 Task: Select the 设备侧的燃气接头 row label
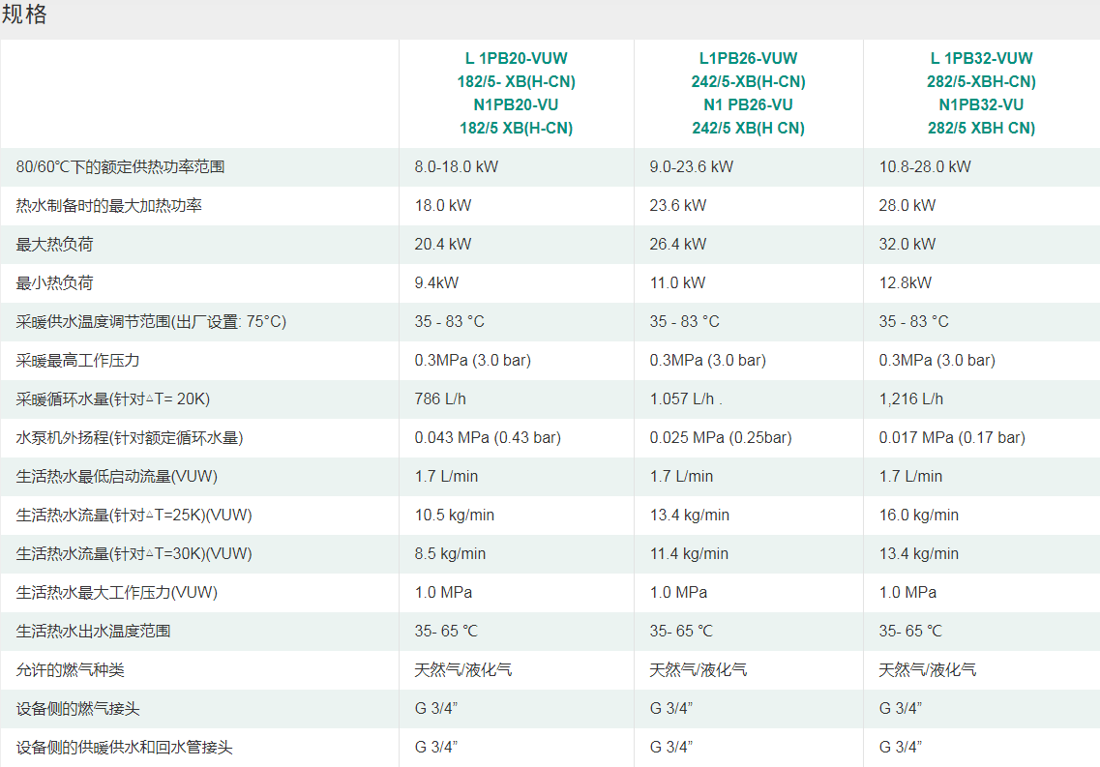[x=78, y=709]
